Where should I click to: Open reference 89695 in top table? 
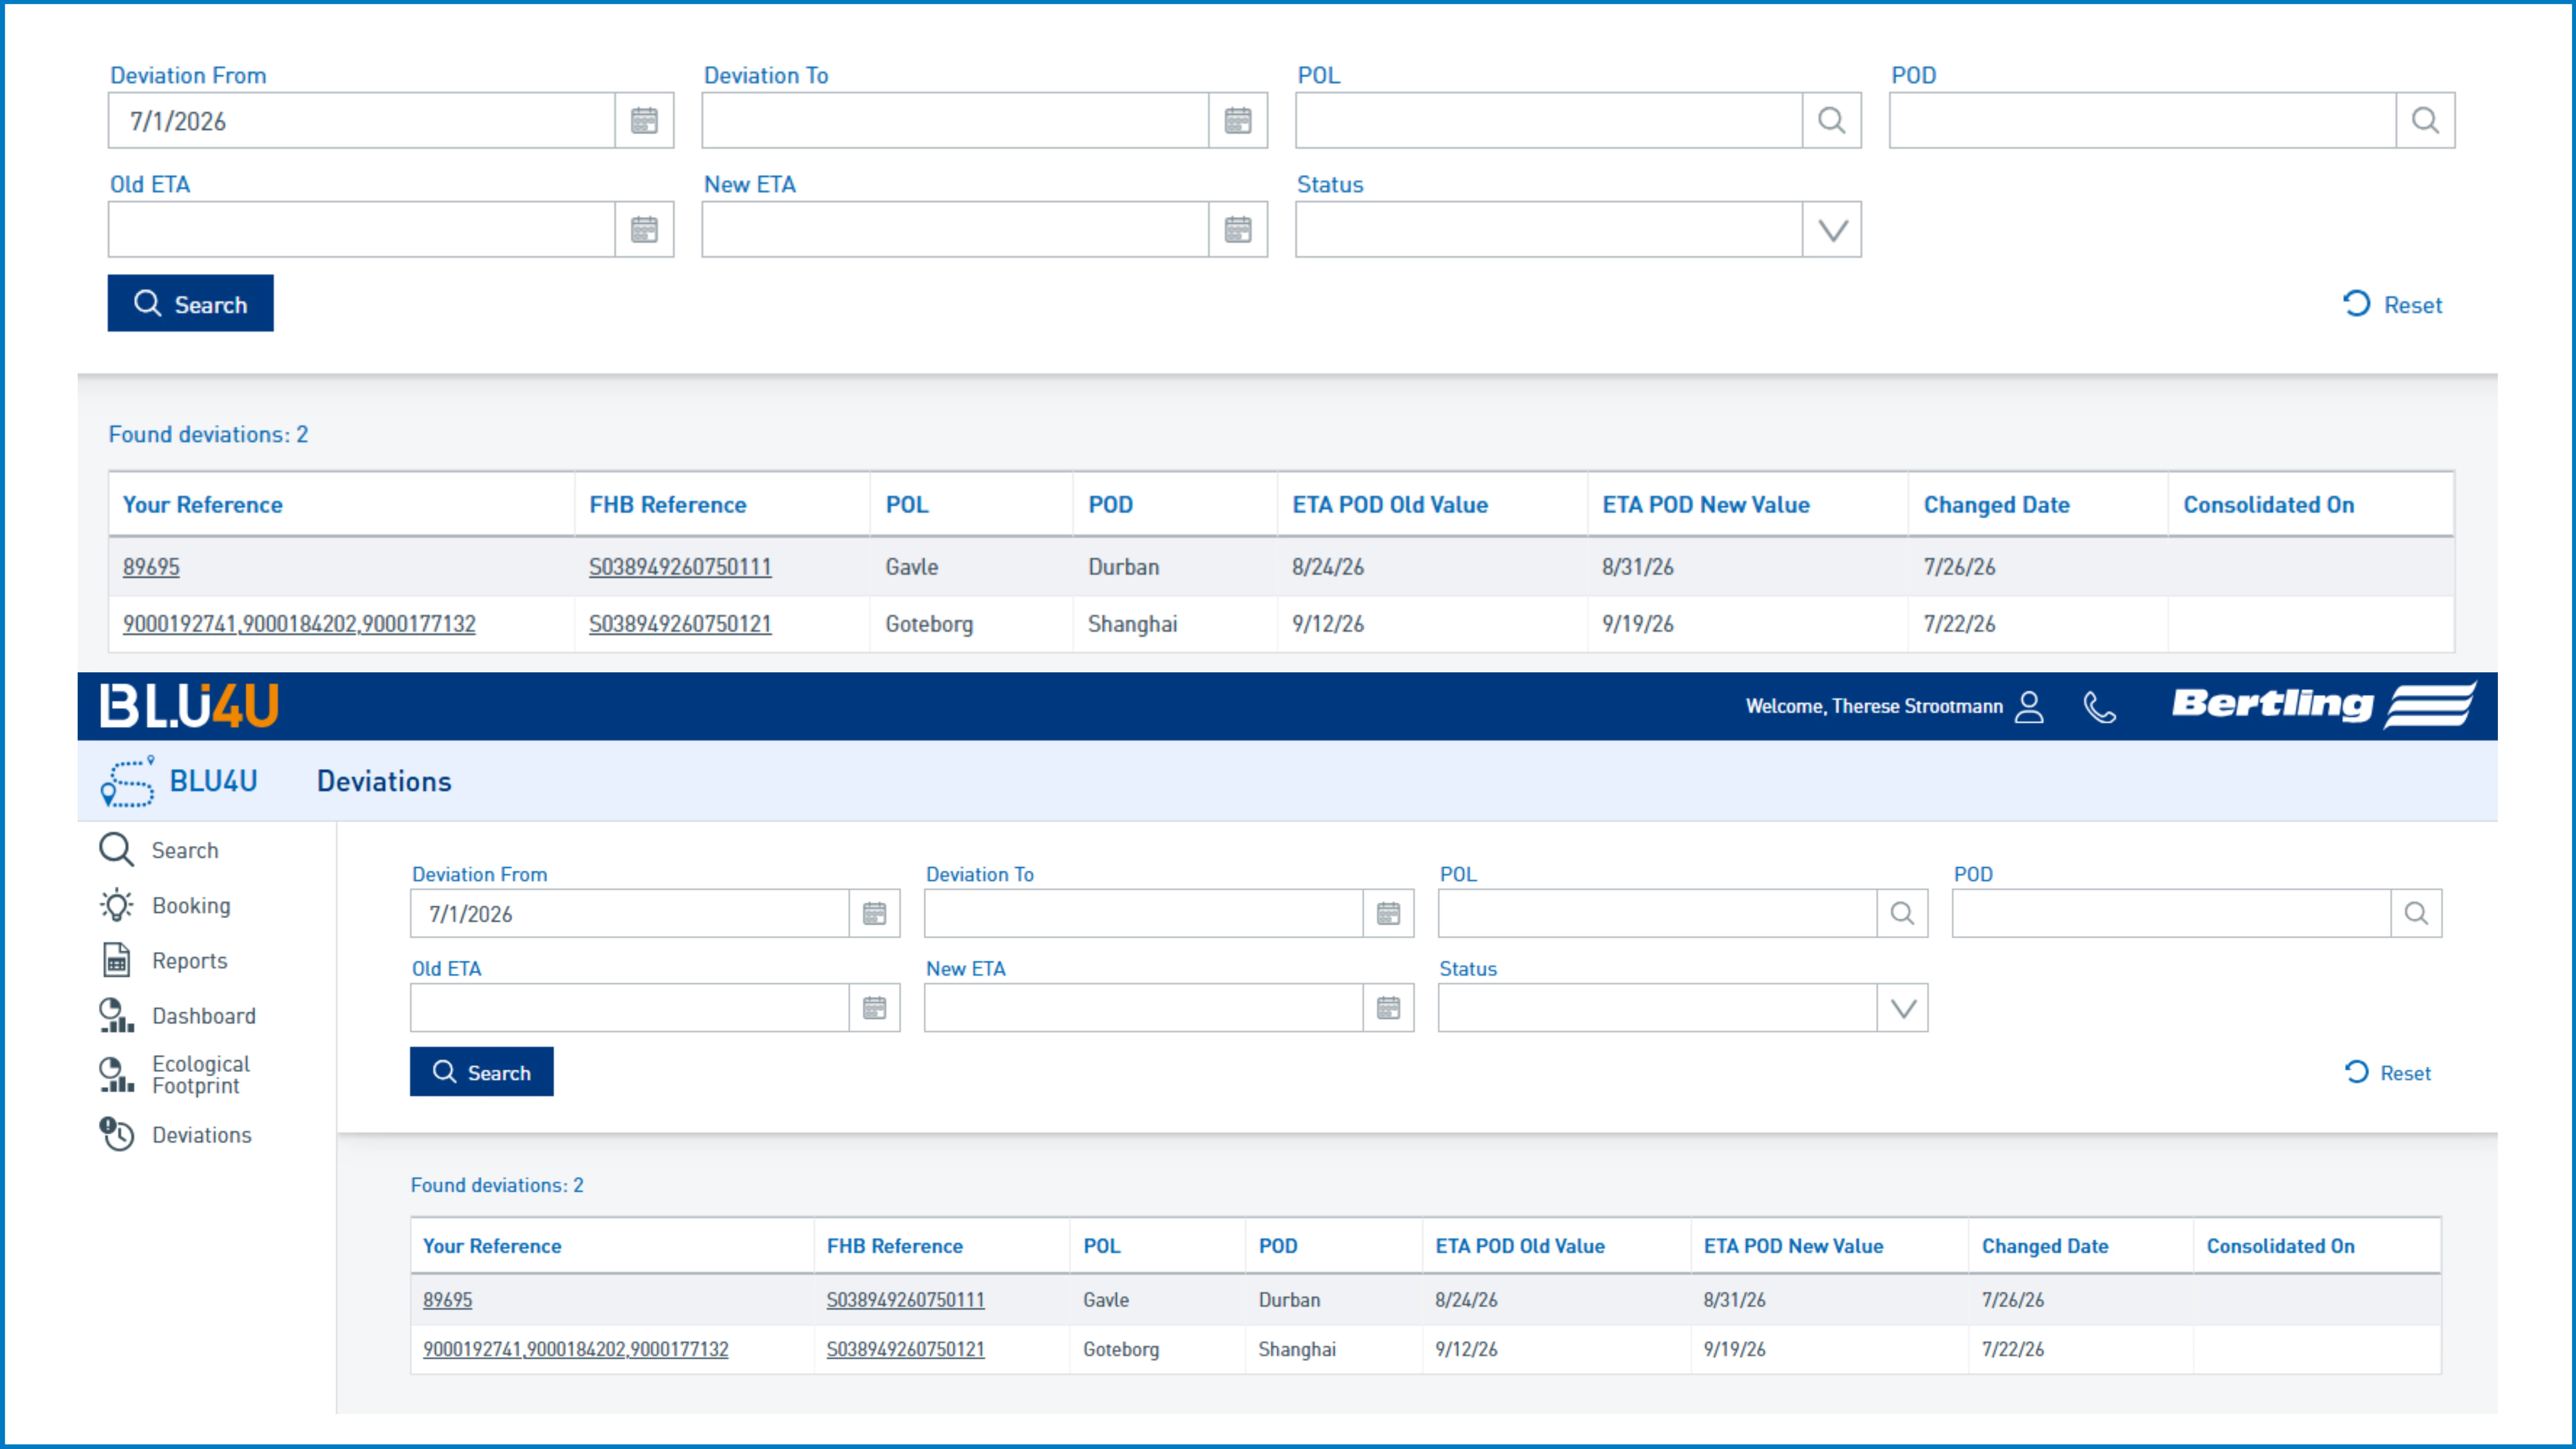[151, 567]
